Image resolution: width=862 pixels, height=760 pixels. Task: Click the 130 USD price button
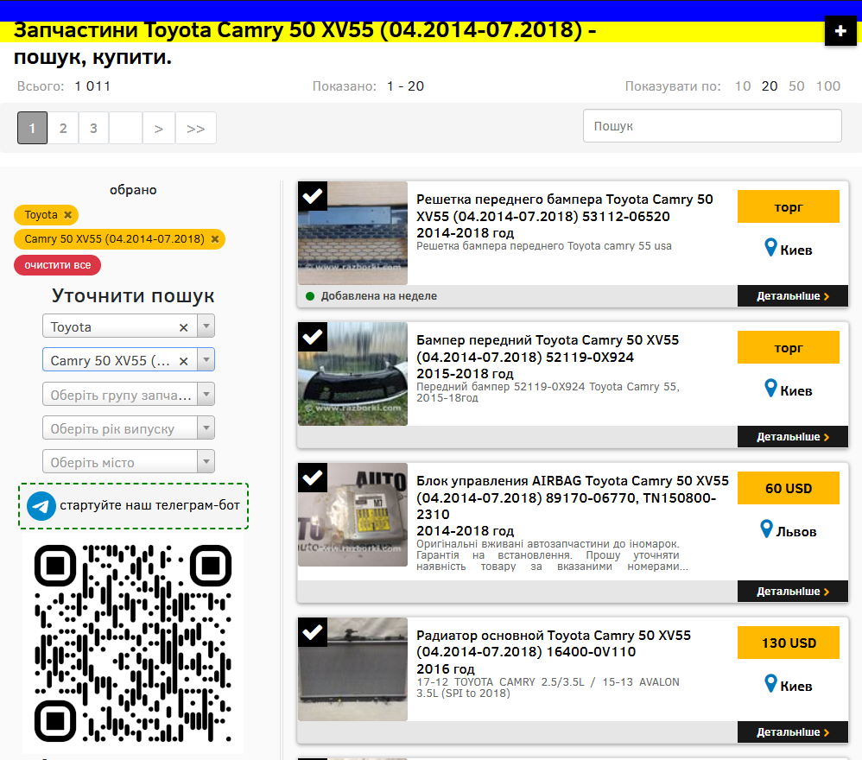point(789,643)
